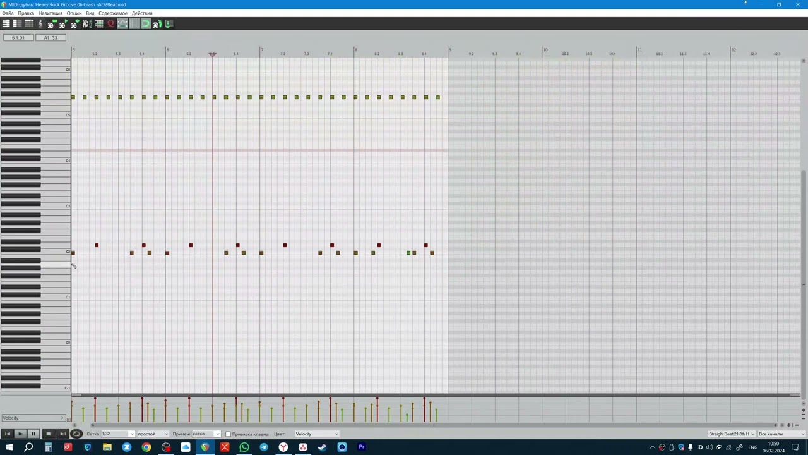This screenshot has width=808, height=455.
Task: Open WhatsApp from the taskbar
Action: point(244,447)
